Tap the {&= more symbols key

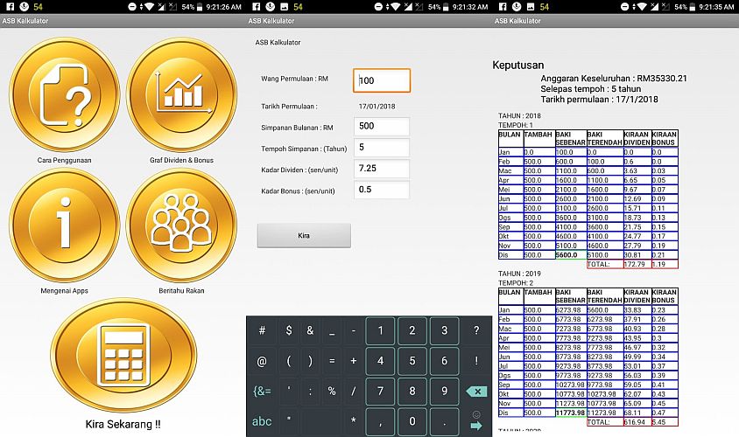pyautogui.click(x=262, y=391)
